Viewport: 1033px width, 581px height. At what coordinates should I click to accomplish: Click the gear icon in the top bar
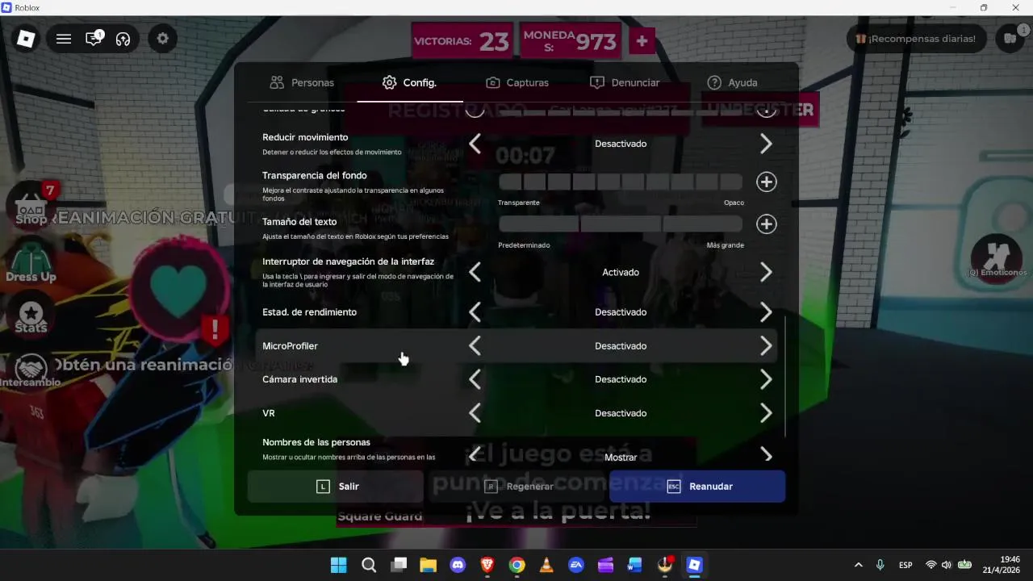[x=163, y=38]
